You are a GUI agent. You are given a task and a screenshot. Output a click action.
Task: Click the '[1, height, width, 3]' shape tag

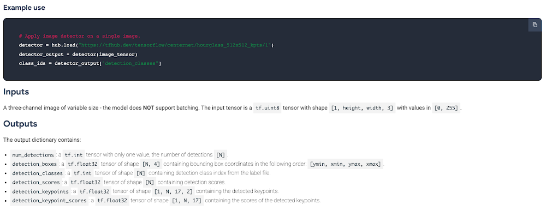pyautogui.click(x=362, y=108)
